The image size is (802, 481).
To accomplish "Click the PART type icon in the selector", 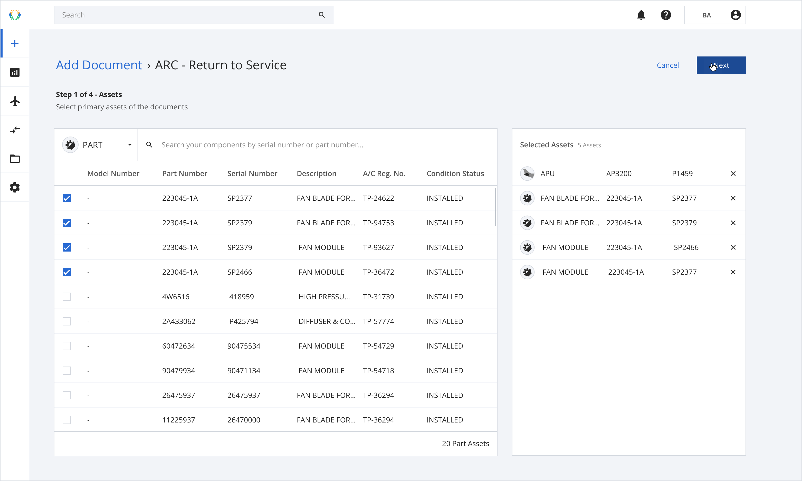I will pyautogui.click(x=70, y=145).
